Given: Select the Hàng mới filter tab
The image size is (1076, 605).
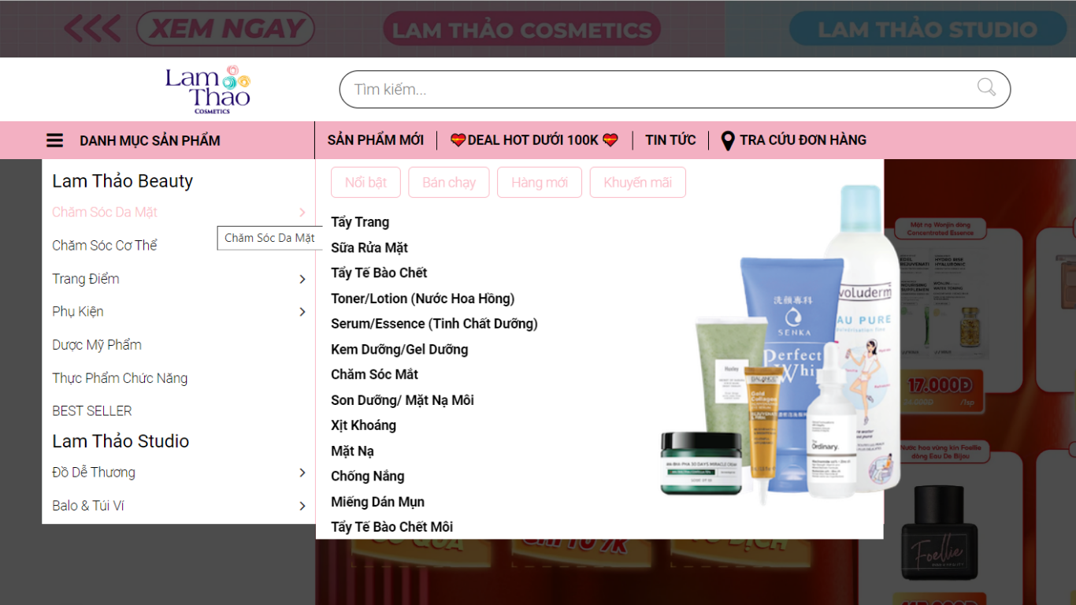Looking at the screenshot, I should [x=540, y=183].
